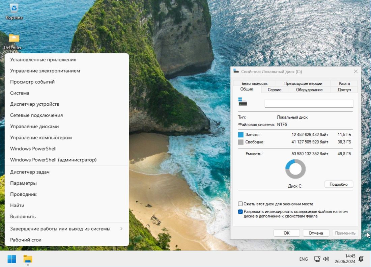Open the Сервис tab
371x267 pixels.
point(275,90)
